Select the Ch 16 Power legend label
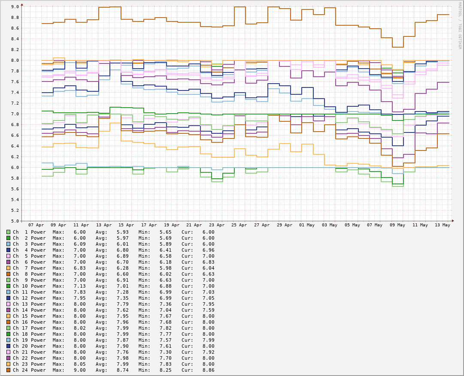This screenshot has height=376, width=464. (x=29, y=322)
